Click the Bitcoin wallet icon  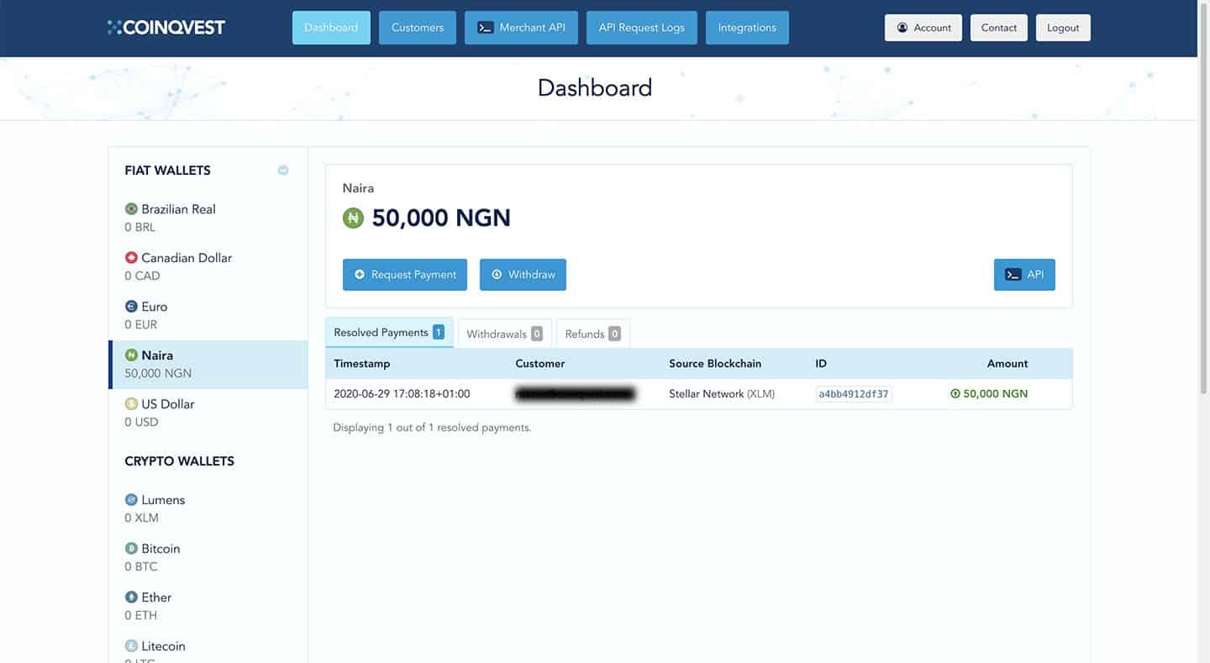point(131,549)
